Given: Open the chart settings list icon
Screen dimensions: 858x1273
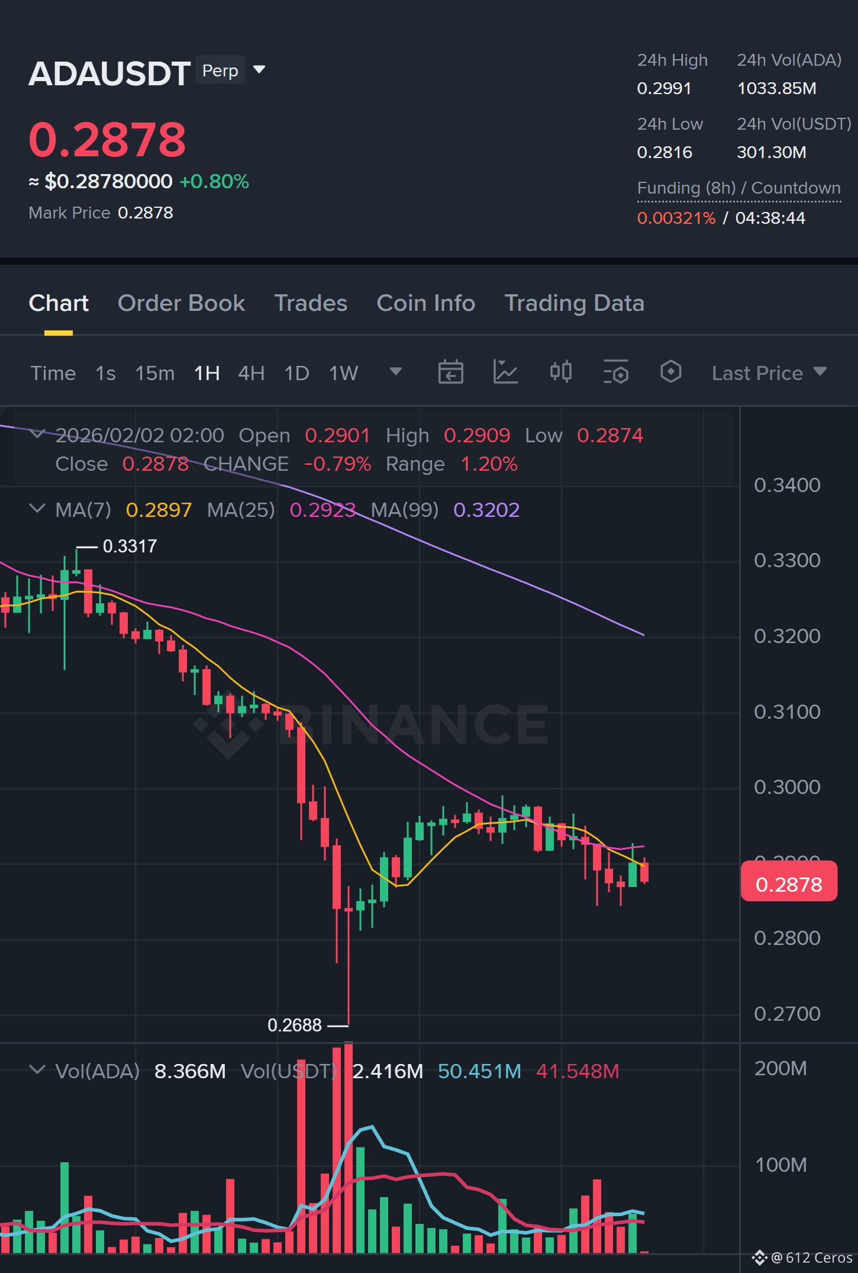Looking at the screenshot, I should [615, 372].
